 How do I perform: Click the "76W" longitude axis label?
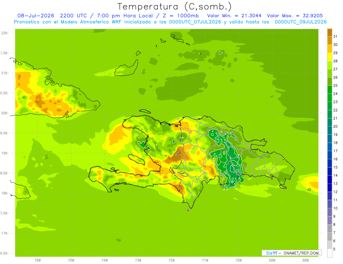point(37,260)
